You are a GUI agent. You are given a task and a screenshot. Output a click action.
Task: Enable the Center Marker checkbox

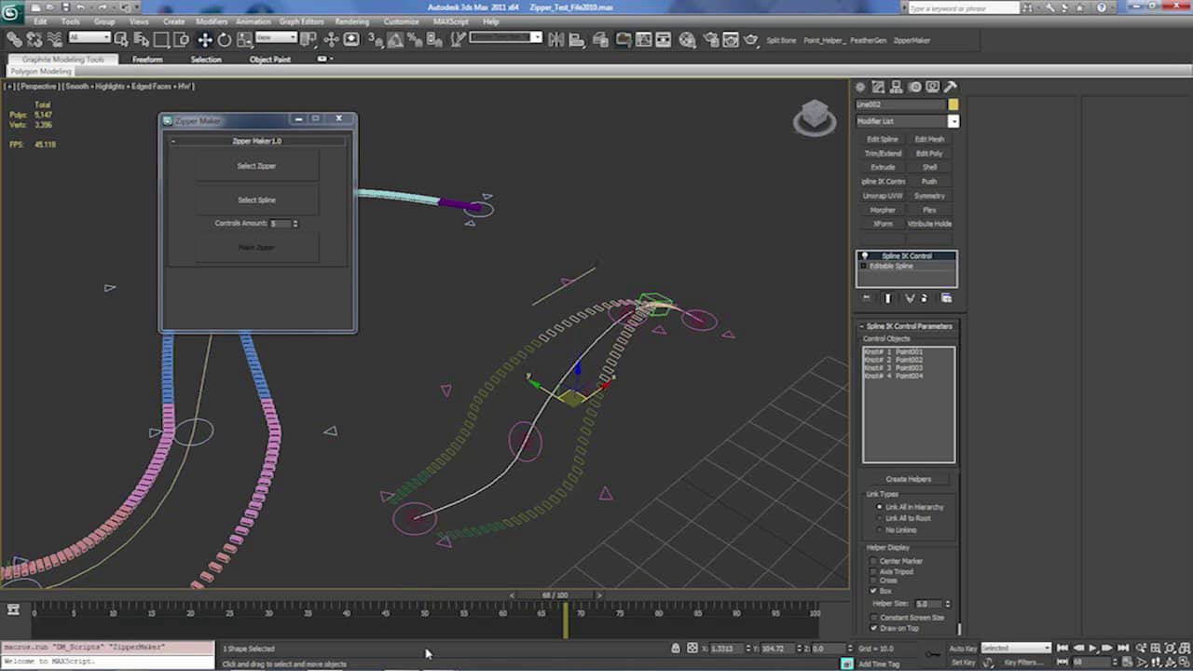pyautogui.click(x=873, y=561)
